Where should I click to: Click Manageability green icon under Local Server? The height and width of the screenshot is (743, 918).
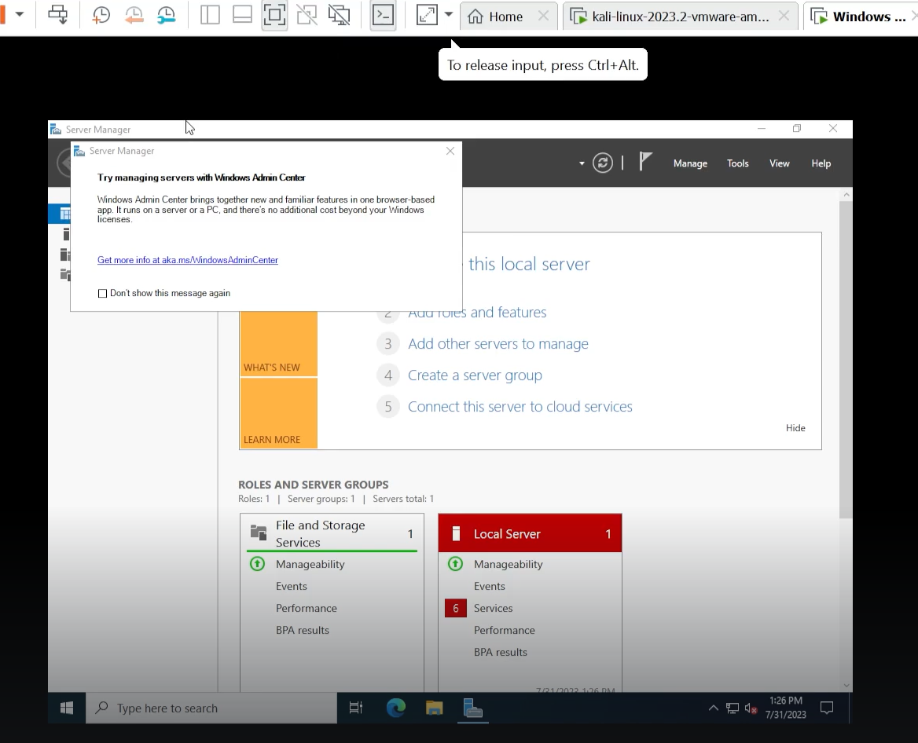tap(456, 564)
